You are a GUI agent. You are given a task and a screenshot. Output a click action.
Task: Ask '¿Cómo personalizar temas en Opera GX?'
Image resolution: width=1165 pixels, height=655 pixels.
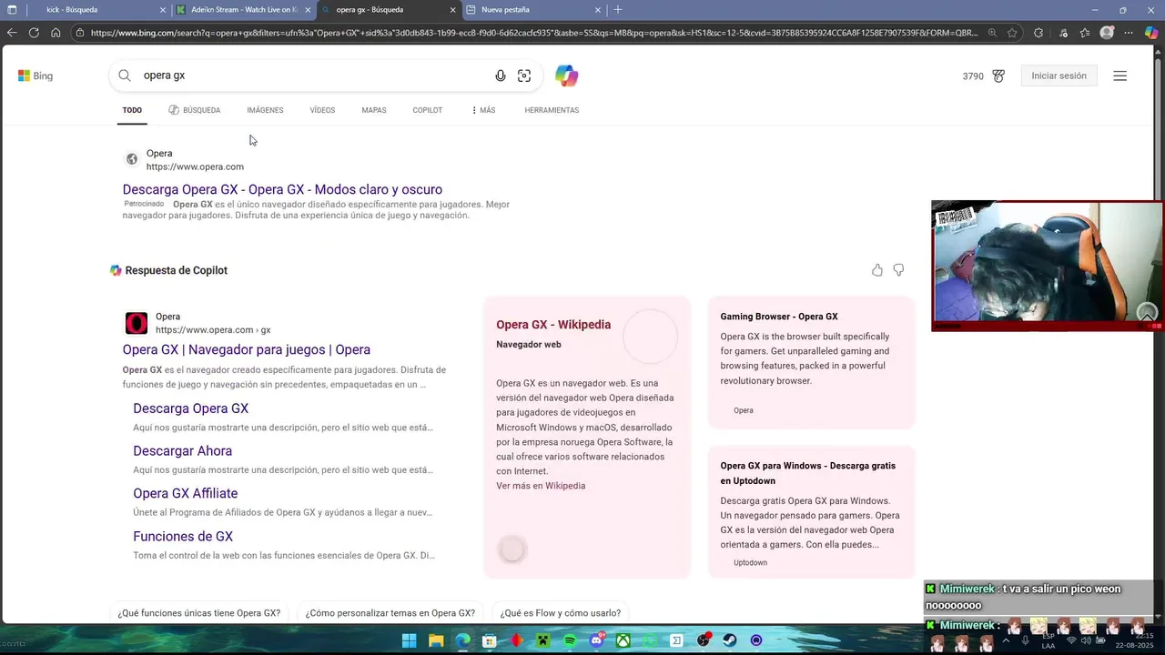point(390,613)
